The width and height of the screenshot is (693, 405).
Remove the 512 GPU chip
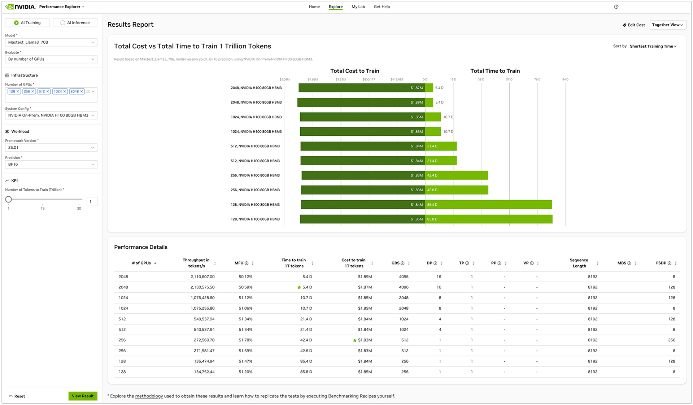point(48,91)
